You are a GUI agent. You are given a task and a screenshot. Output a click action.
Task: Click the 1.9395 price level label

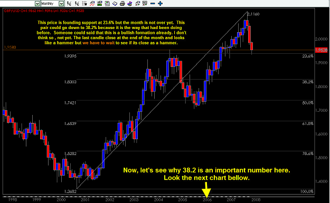click(x=70, y=56)
